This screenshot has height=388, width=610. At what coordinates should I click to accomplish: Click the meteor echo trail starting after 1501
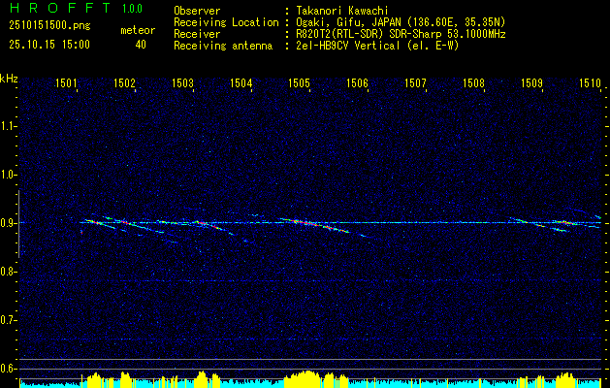tap(100, 224)
